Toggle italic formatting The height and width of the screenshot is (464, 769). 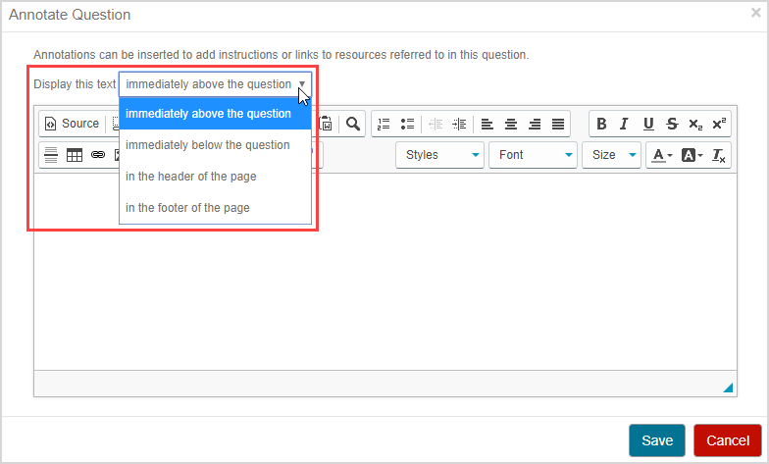pyautogui.click(x=624, y=124)
